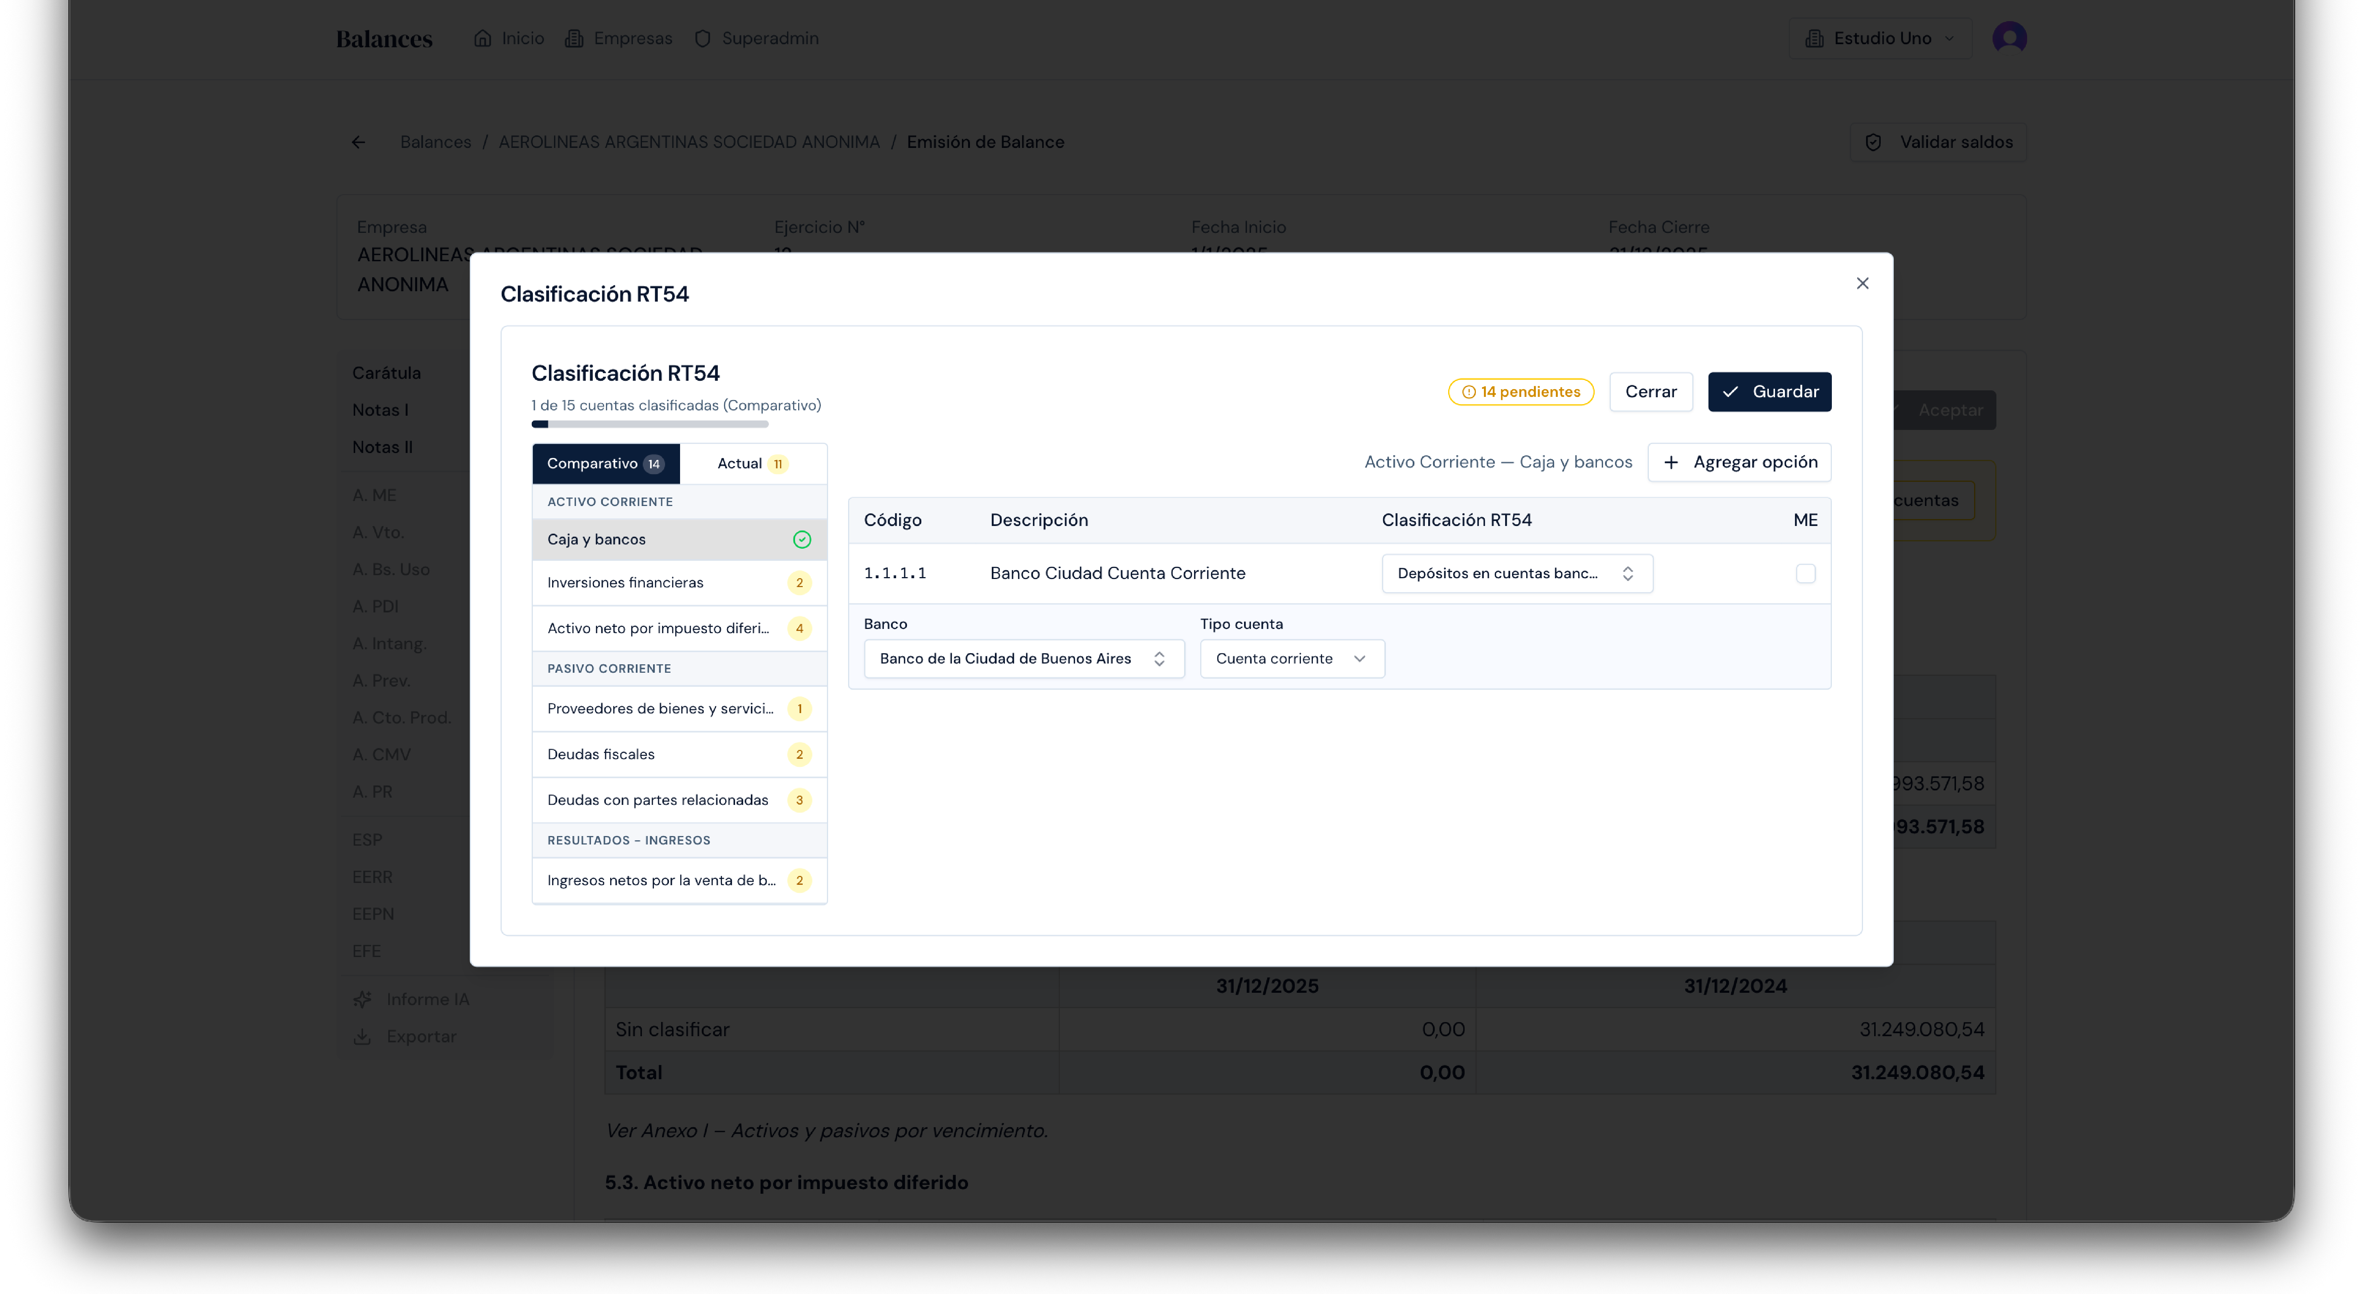Click the Guardar button
The width and height of the screenshot is (2362, 1294).
[x=1769, y=392]
